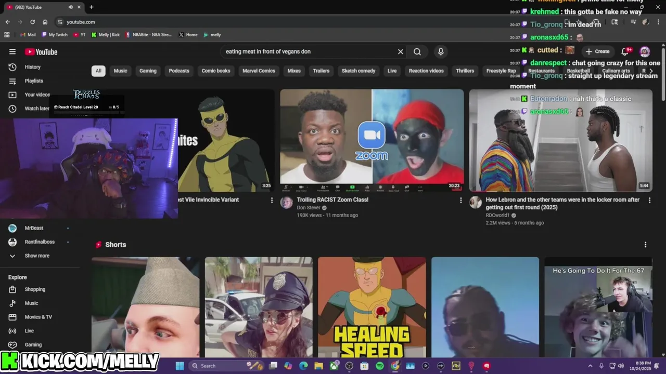Show more filter chips with right arrow
666x374 pixels.
tap(650, 71)
